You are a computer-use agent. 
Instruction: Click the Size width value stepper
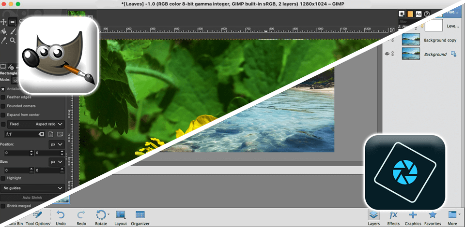[31, 170]
